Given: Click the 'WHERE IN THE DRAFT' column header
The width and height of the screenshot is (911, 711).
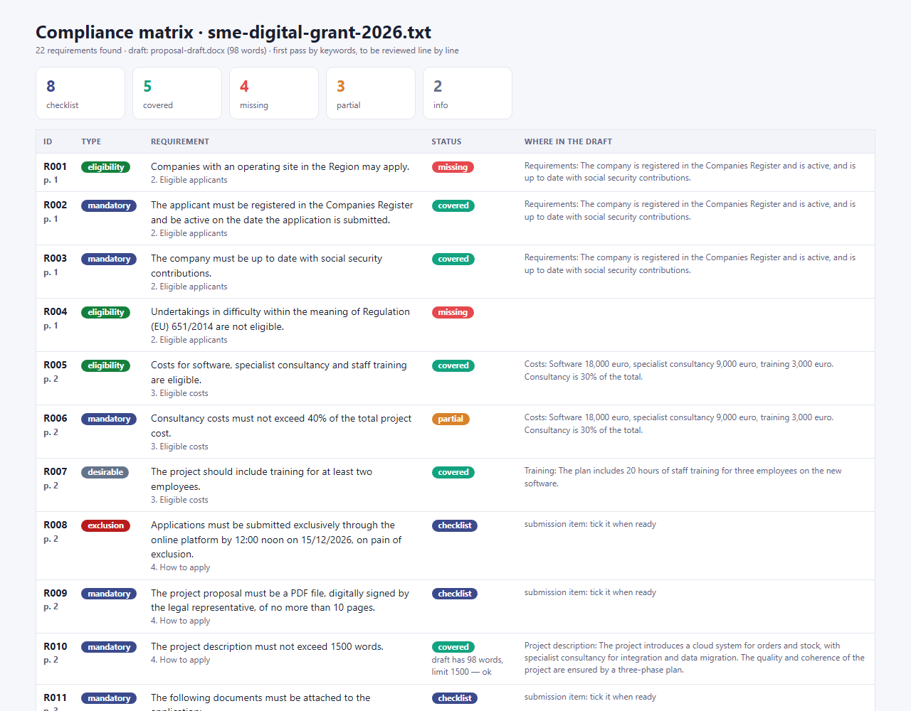Looking at the screenshot, I should click(568, 141).
